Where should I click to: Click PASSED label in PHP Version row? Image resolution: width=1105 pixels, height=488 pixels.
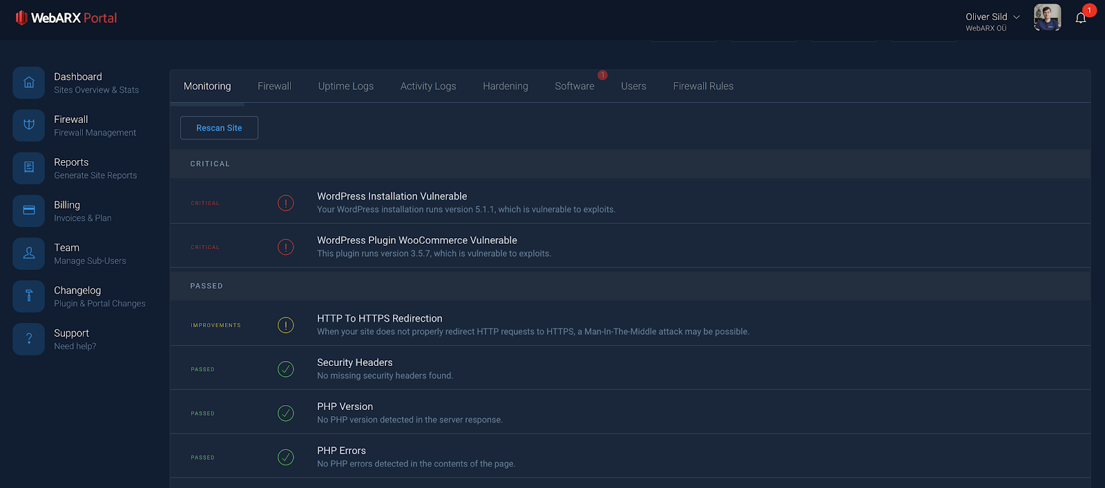[x=203, y=413]
